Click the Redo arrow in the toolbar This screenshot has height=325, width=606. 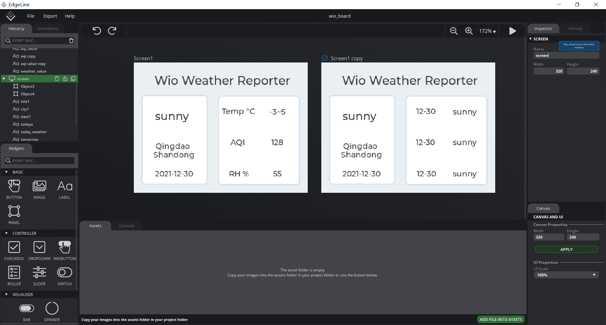pyautogui.click(x=112, y=31)
